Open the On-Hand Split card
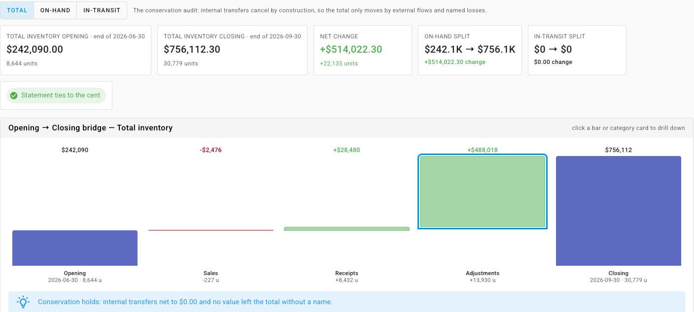694x312 pixels. (x=470, y=50)
